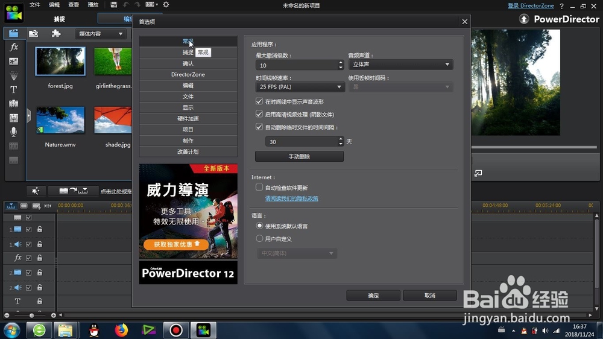The image size is (603, 339).
Task: Select use system default language radio
Action: (x=259, y=226)
